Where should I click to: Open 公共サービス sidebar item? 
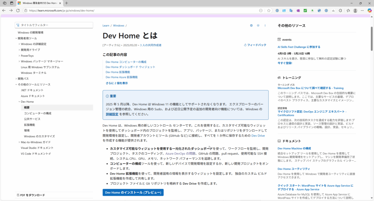pyautogui.click(x=32, y=119)
